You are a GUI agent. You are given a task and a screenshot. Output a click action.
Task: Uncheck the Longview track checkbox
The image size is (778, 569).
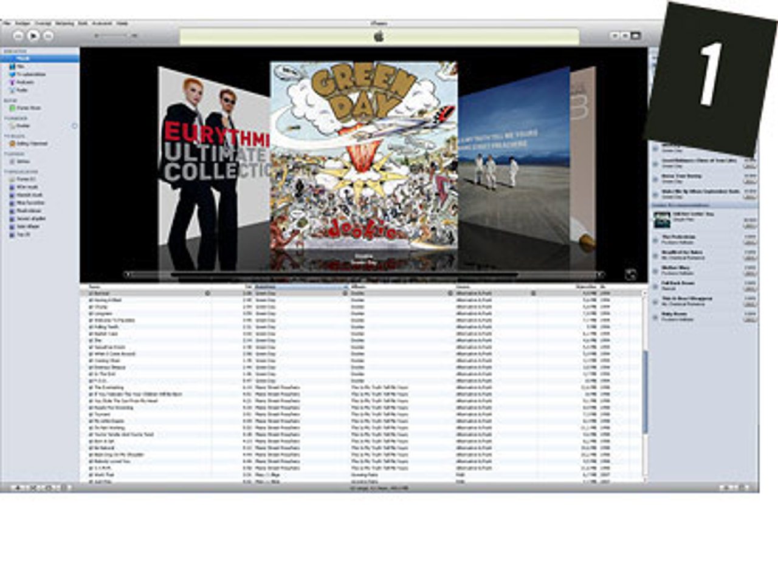point(91,313)
